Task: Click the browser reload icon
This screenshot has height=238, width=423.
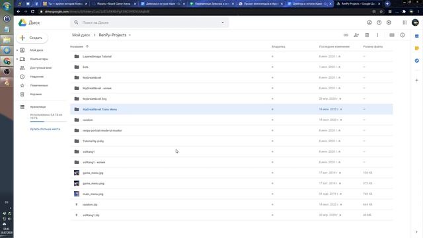Action: click(x=32, y=12)
